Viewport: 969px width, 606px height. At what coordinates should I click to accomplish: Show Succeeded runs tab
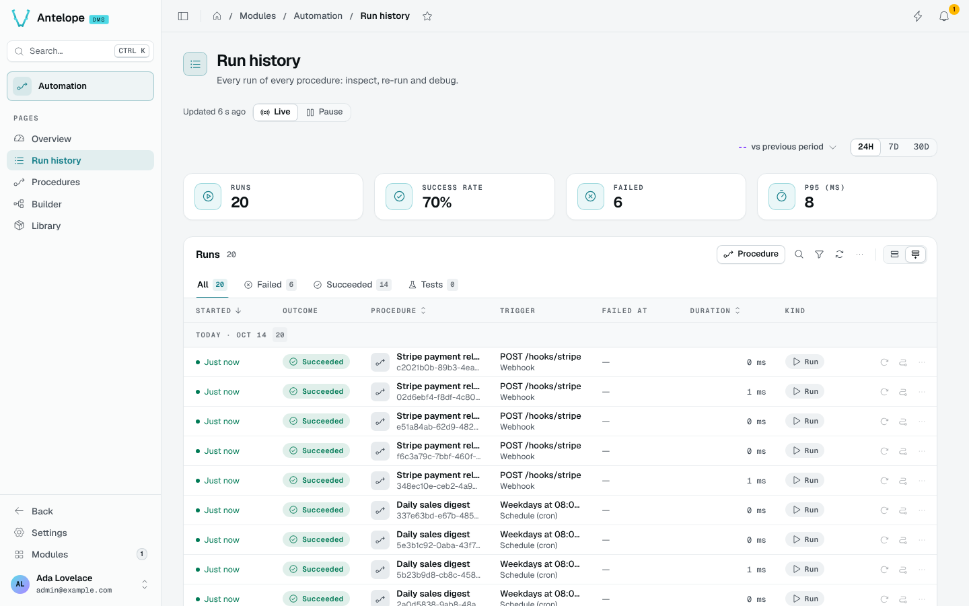click(352, 285)
